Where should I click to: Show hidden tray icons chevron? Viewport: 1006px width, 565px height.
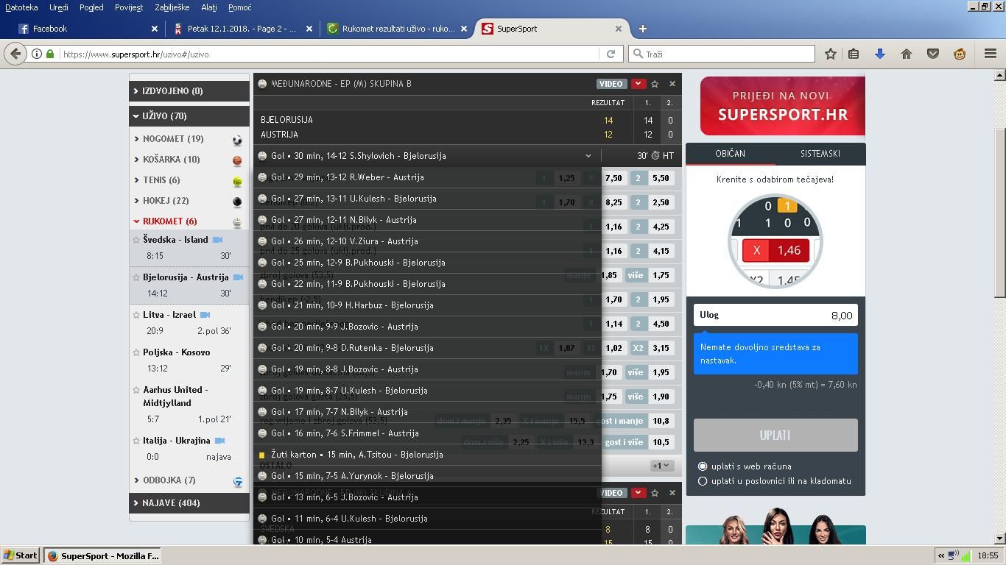click(940, 555)
